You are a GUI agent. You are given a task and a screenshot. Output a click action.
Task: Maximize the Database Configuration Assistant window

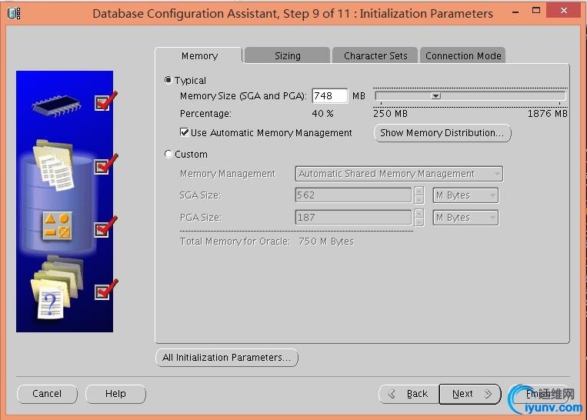(x=536, y=11)
